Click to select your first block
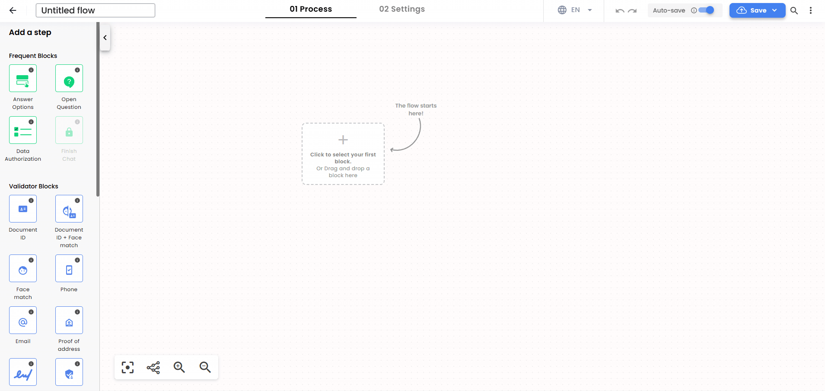The height and width of the screenshot is (391, 825). pos(343,153)
